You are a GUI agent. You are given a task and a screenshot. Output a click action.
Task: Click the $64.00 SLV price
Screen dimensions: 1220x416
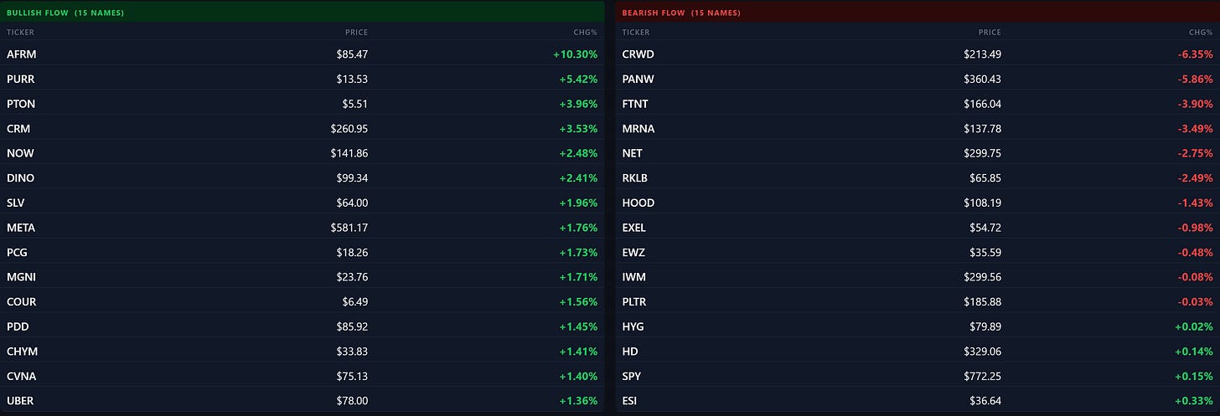[x=352, y=203]
